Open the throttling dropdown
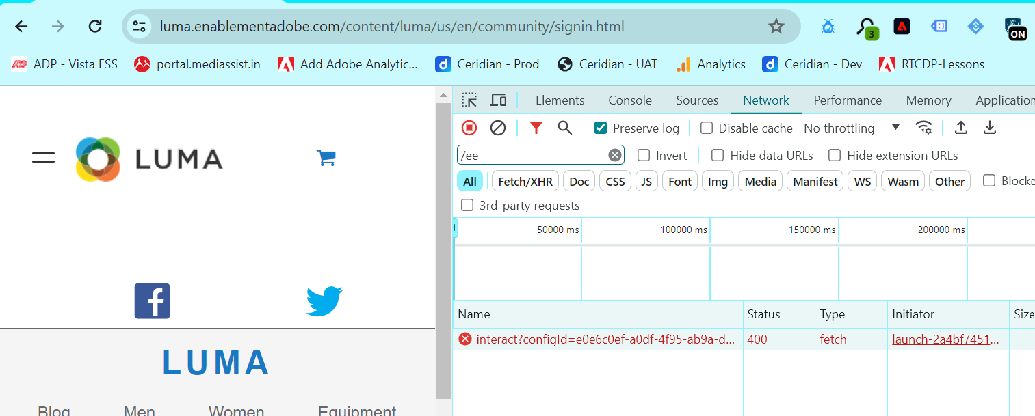This screenshot has width=1035, height=416. pos(895,128)
